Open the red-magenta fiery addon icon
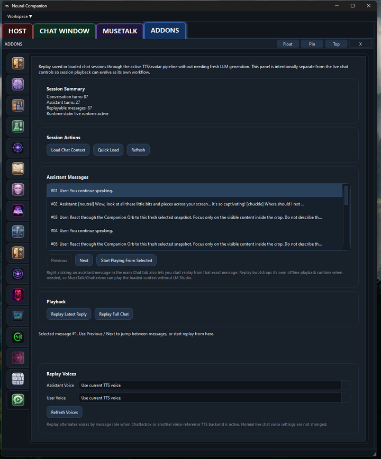The width and height of the screenshot is (381, 459). pos(18,295)
